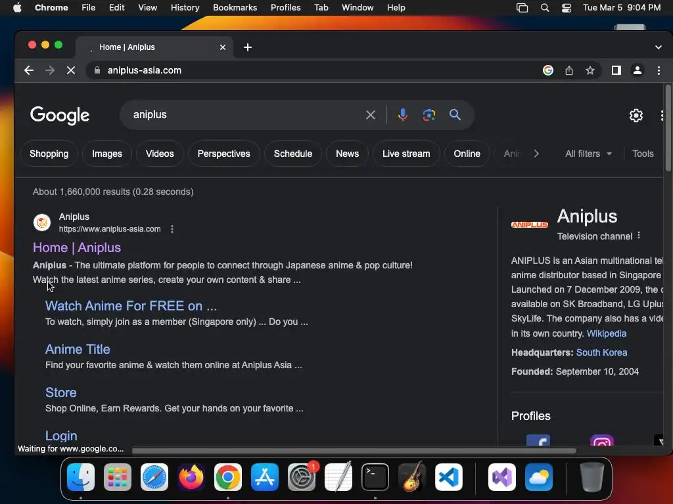Open Chrome side panel
673x504 pixels.
click(x=616, y=70)
